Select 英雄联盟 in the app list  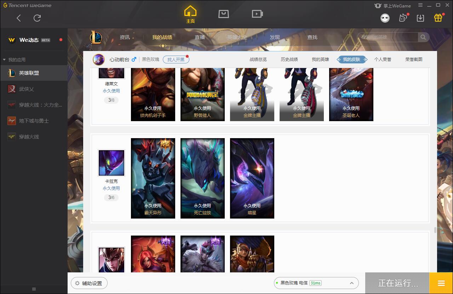pos(34,73)
